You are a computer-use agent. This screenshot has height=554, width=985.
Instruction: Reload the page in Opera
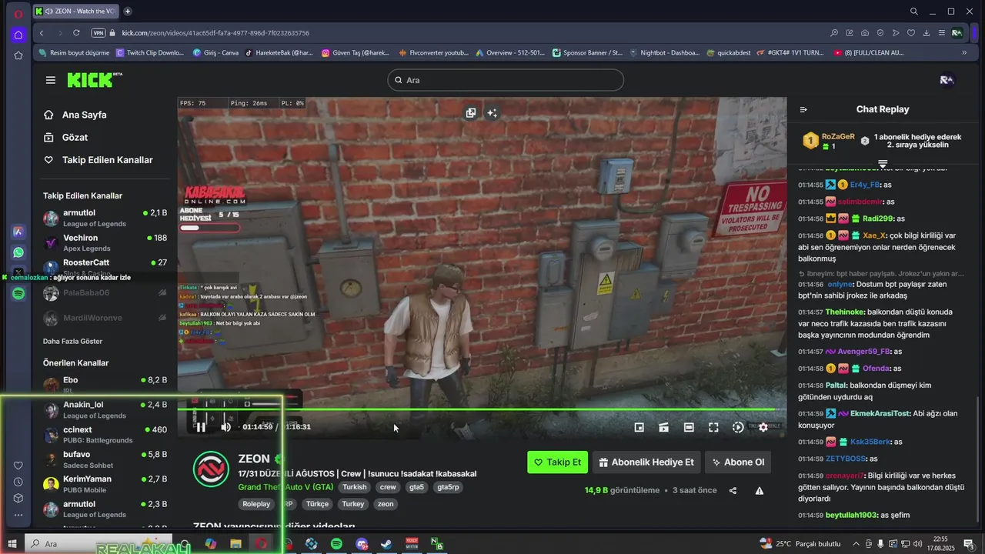click(x=76, y=32)
